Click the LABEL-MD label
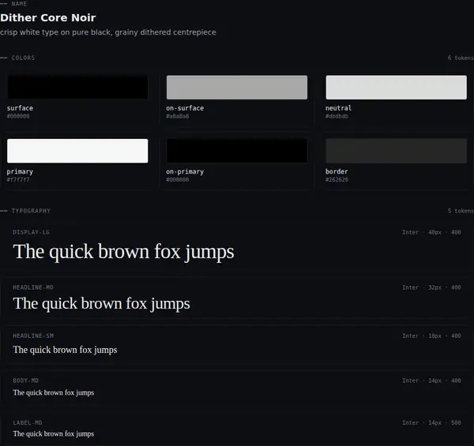 28,423
